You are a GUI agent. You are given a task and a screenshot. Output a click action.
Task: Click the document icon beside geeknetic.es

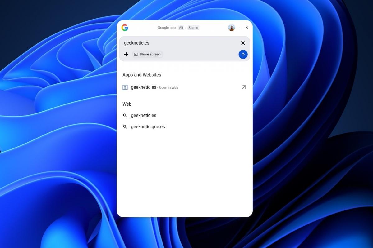[x=125, y=87]
